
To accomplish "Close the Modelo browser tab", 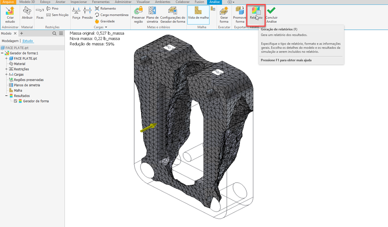I will (x=15, y=34).
